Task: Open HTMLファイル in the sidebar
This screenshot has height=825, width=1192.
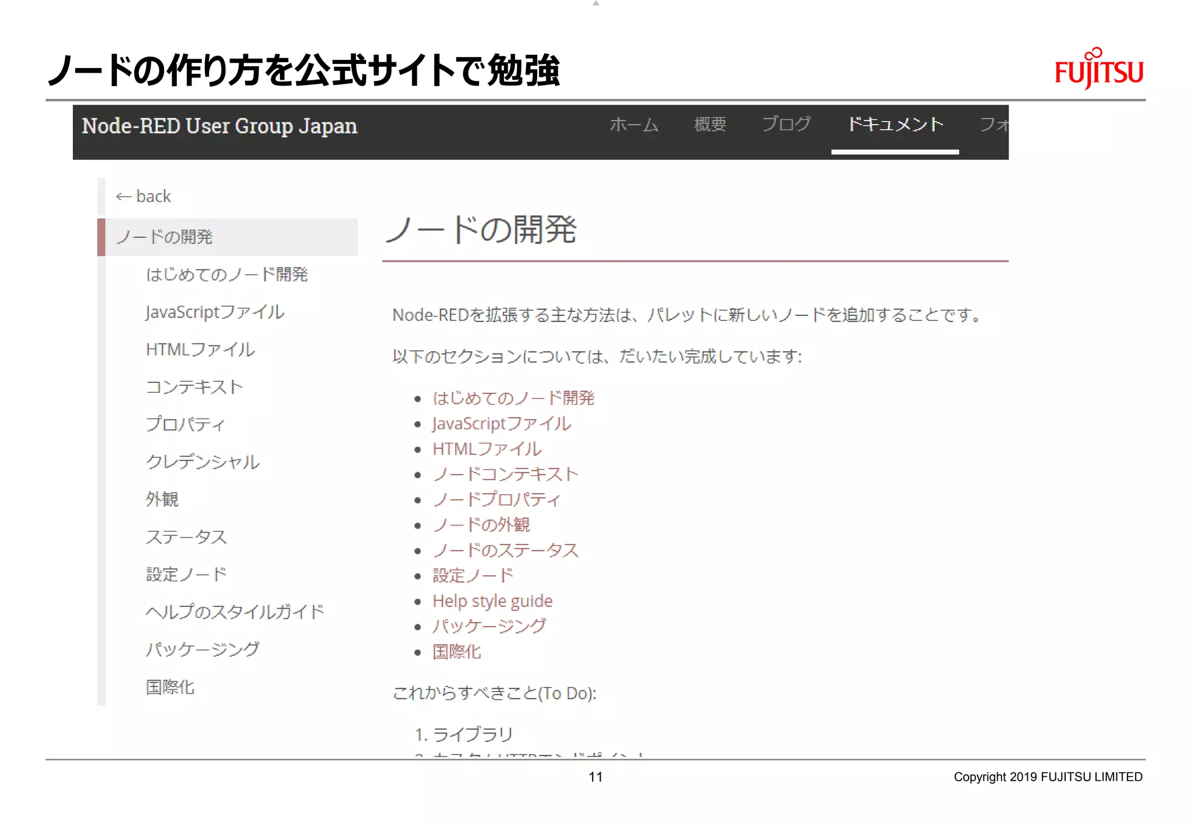Action: [200, 350]
